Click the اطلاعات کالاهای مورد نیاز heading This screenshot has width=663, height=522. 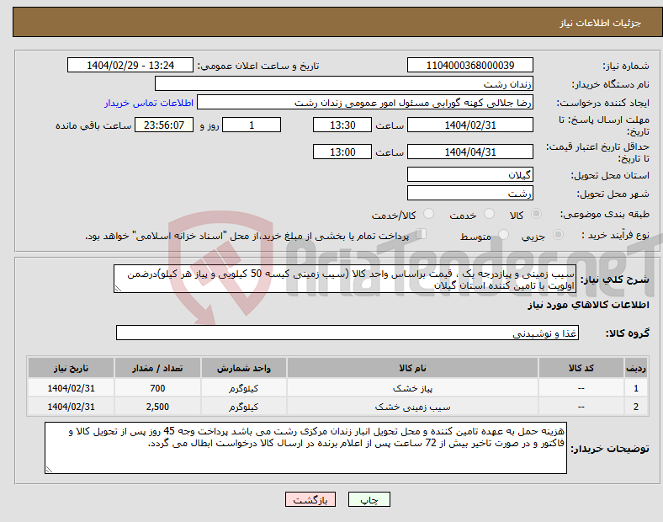(588, 305)
